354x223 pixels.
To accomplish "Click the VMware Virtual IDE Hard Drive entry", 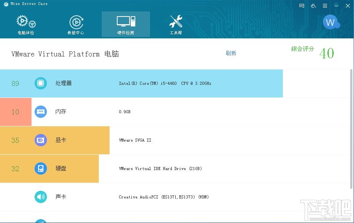I will click(160, 168).
